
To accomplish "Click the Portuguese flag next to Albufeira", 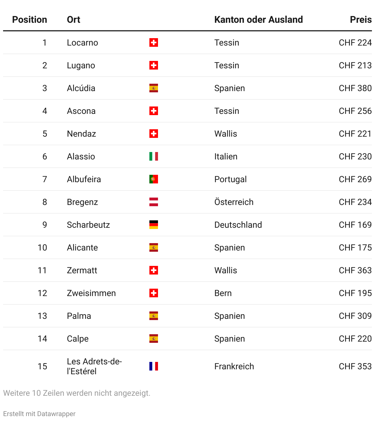I will (154, 179).
